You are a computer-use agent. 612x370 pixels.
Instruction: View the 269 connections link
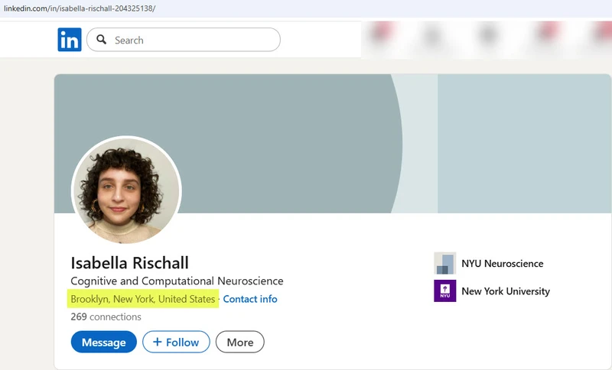106,316
